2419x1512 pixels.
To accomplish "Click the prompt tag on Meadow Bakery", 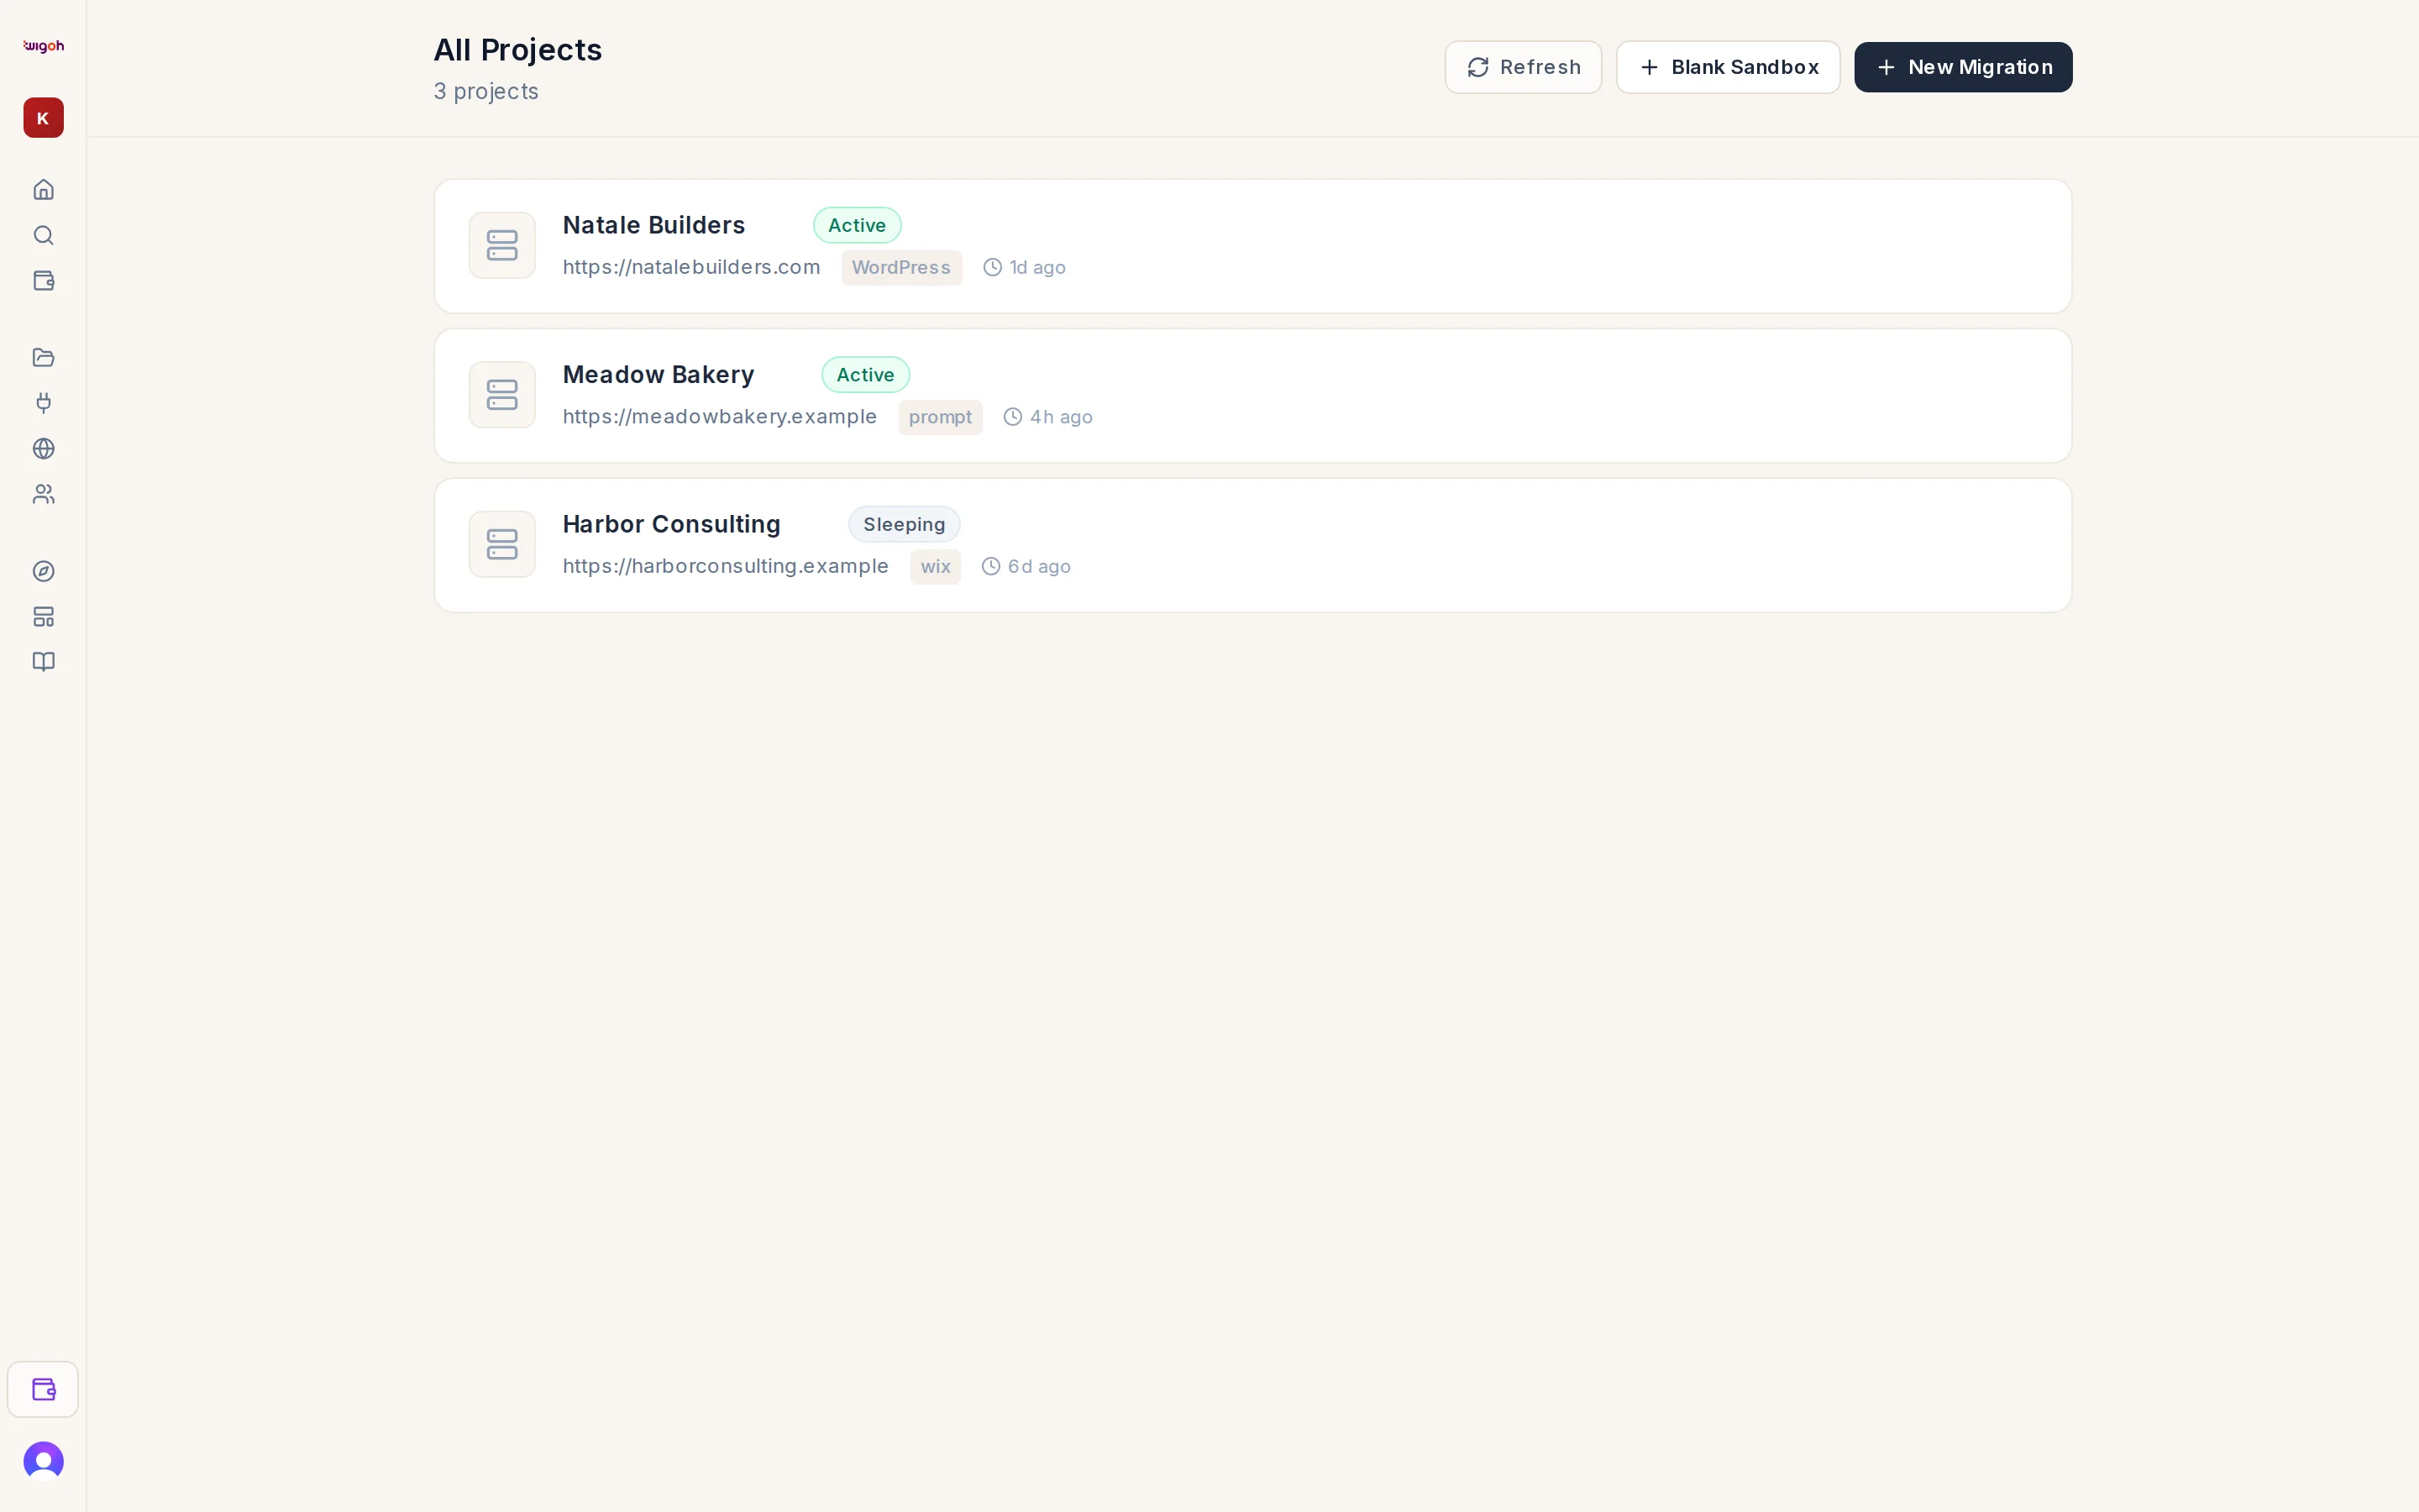I will point(940,417).
